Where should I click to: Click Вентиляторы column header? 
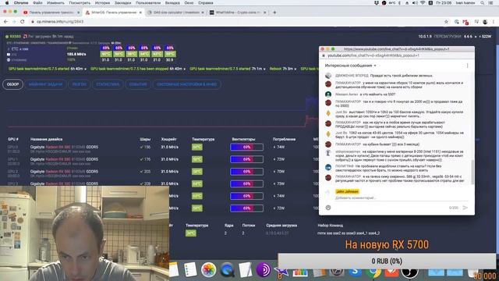pyautogui.click(x=243, y=139)
